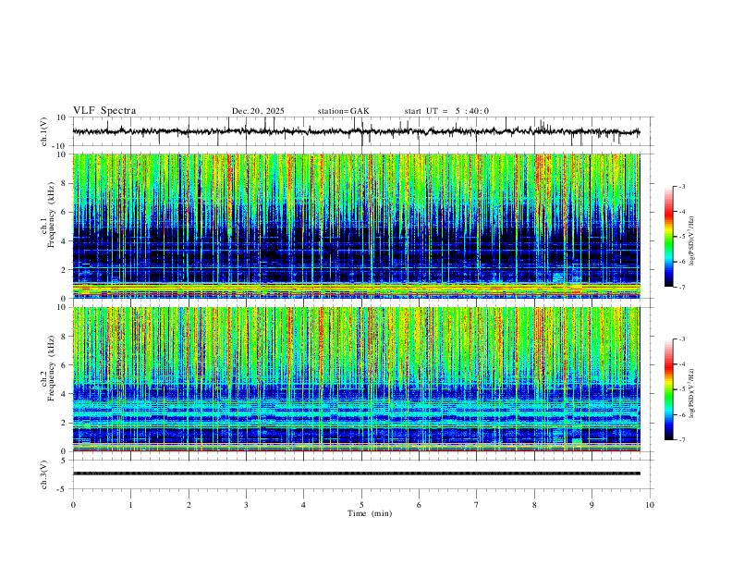The height and width of the screenshot is (566, 732).
Task: Click the time axis tick label '3'
Action: click(246, 505)
